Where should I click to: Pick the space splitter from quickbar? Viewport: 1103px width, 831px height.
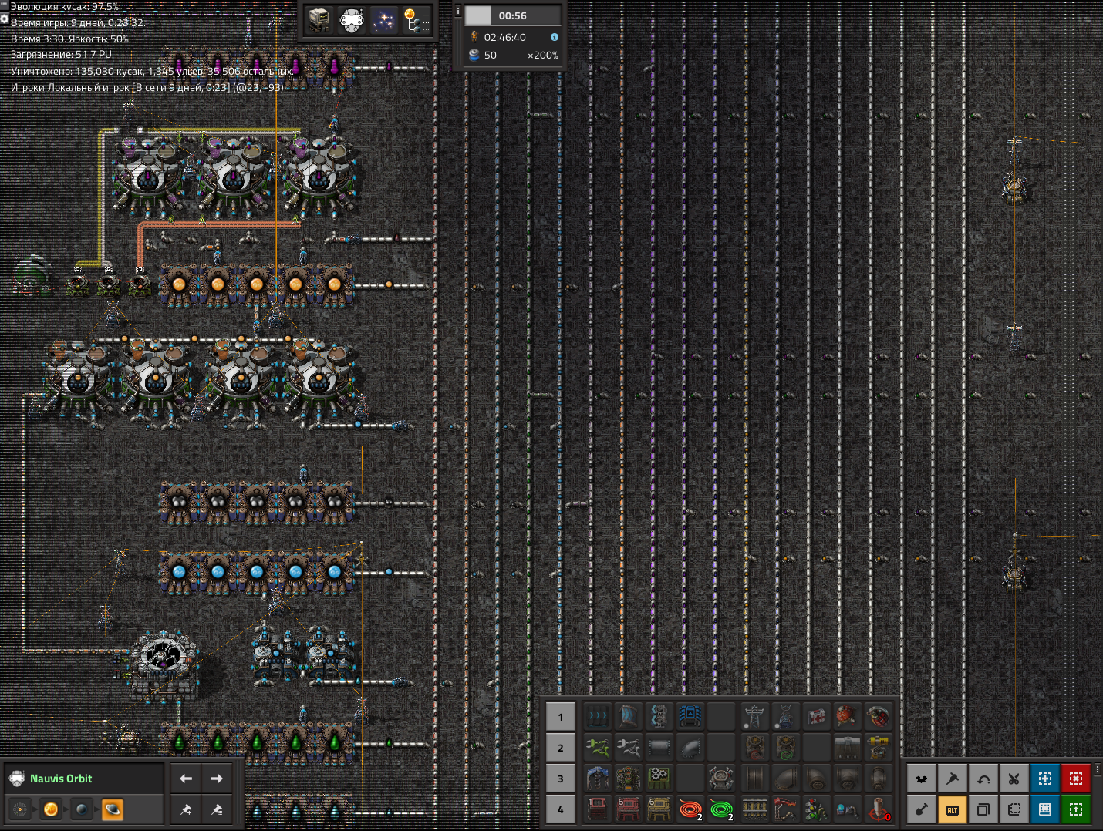point(659,717)
